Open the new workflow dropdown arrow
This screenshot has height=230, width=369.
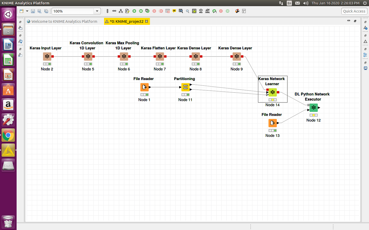pos(27,11)
